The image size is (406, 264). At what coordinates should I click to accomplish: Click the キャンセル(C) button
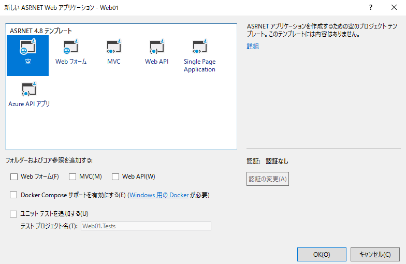point(375,255)
